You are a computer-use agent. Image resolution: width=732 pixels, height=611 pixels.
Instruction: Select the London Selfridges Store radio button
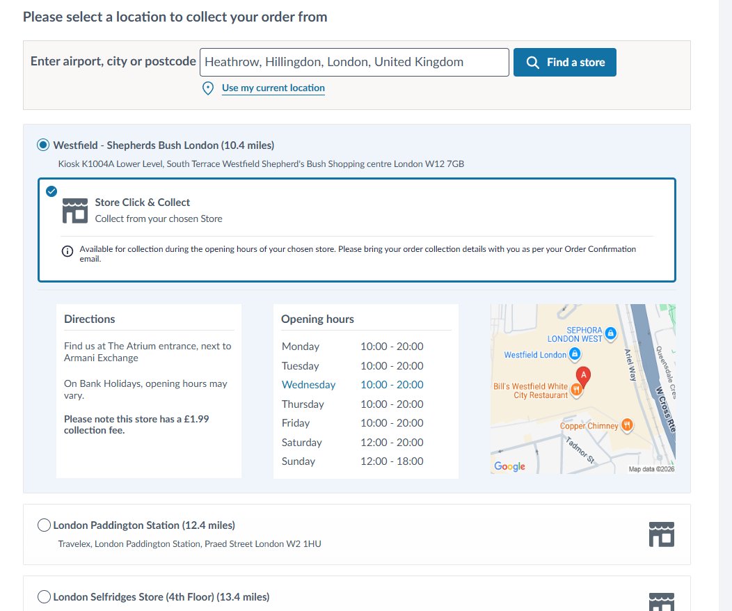click(x=44, y=596)
